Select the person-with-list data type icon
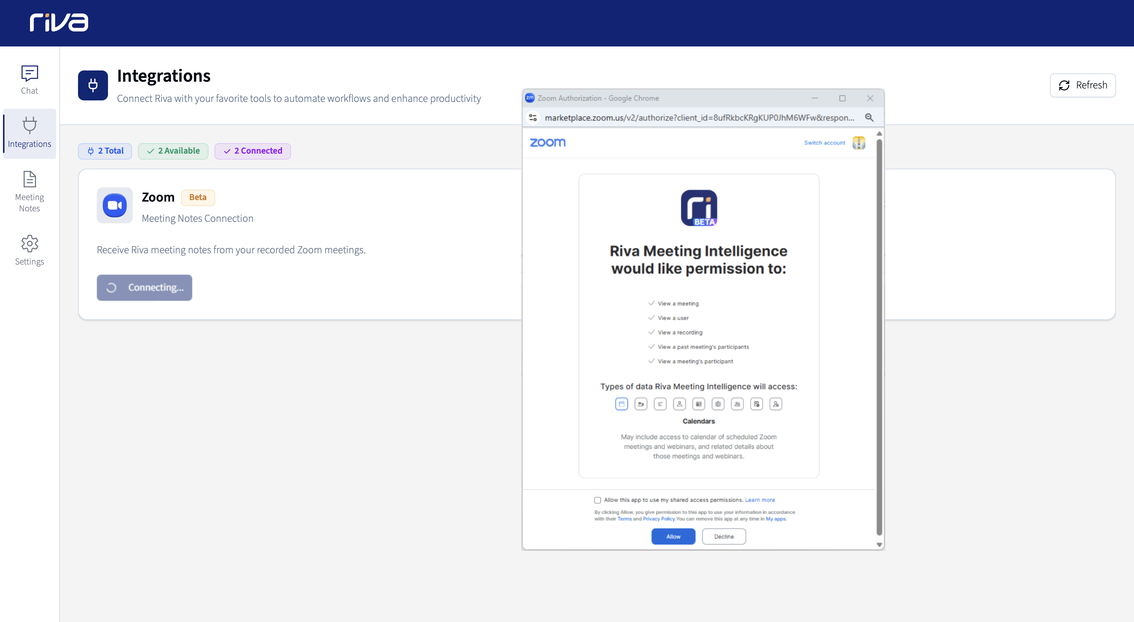 point(776,404)
